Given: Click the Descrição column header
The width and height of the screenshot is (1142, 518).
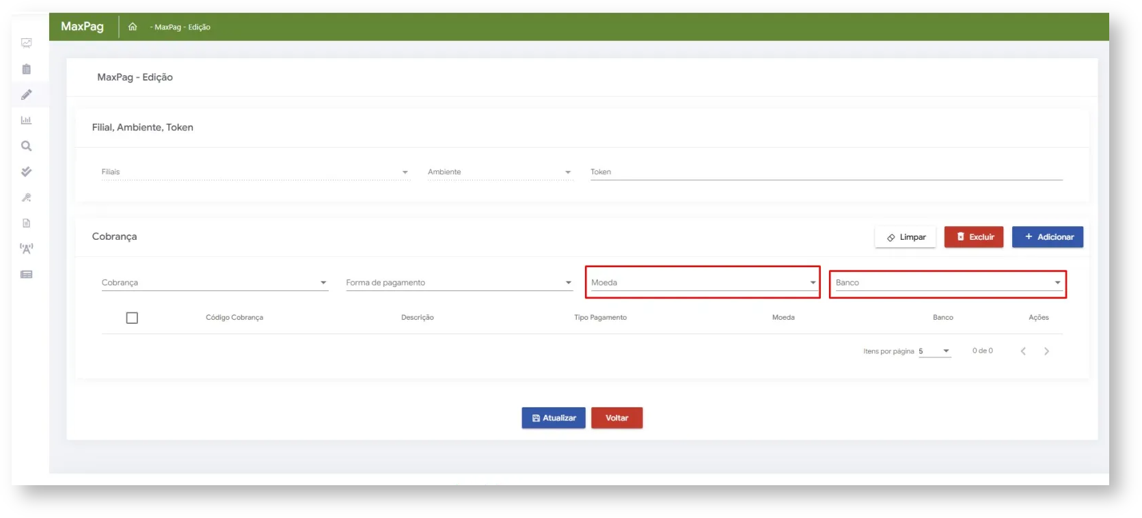Looking at the screenshot, I should pos(418,318).
